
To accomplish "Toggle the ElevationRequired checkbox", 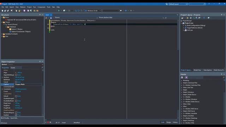I will tap(16, 113).
